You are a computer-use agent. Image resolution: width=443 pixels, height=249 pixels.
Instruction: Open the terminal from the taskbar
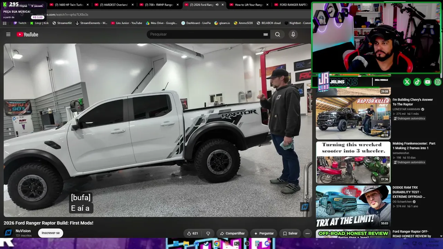[237, 243]
